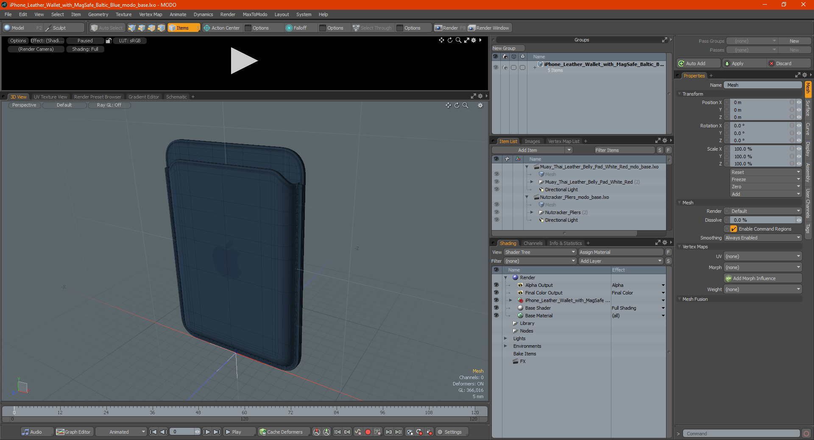This screenshot has height=440, width=814.
Task: Click the Render F9 button
Action: click(x=450, y=28)
